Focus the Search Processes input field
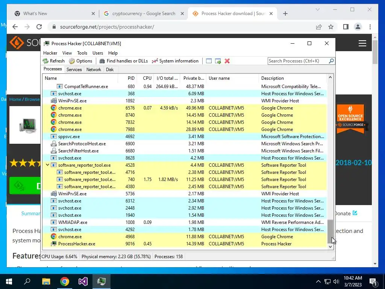This screenshot has height=289, width=385. tap(298, 61)
